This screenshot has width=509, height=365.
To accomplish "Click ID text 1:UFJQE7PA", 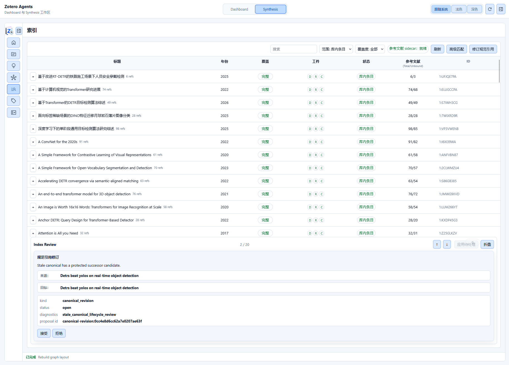I will [448, 77].
